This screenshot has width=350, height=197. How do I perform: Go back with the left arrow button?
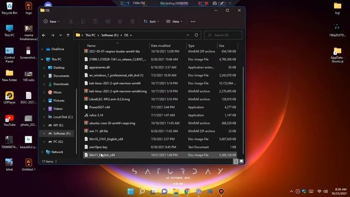pyautogui.click(x=44, y=35)
